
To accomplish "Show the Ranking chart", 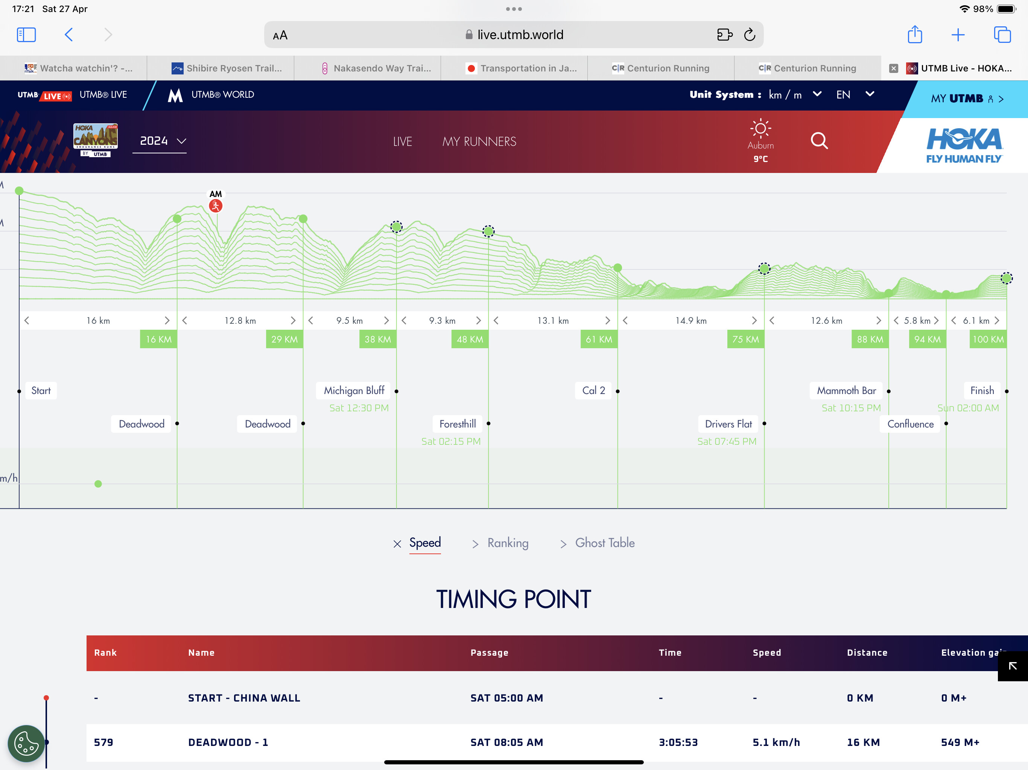I will coord(508,543).
